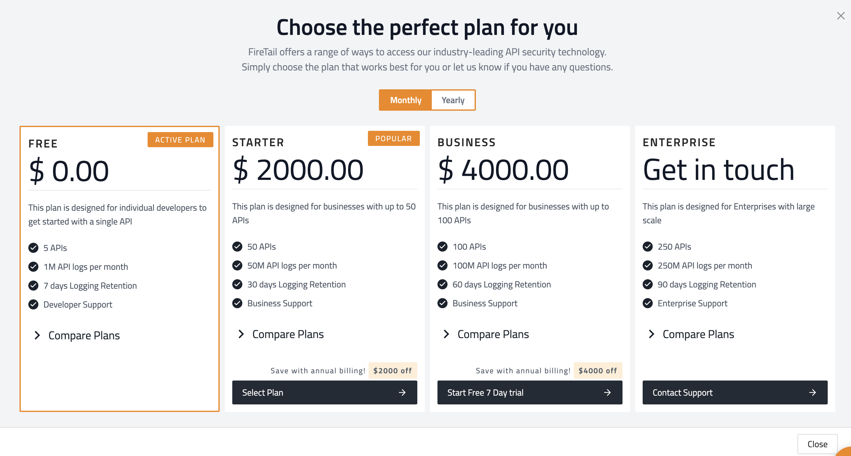Click the arrow icon on Contact Support
Image resolution: width=851 pixels, height=456 pixels.
[812, 392]
